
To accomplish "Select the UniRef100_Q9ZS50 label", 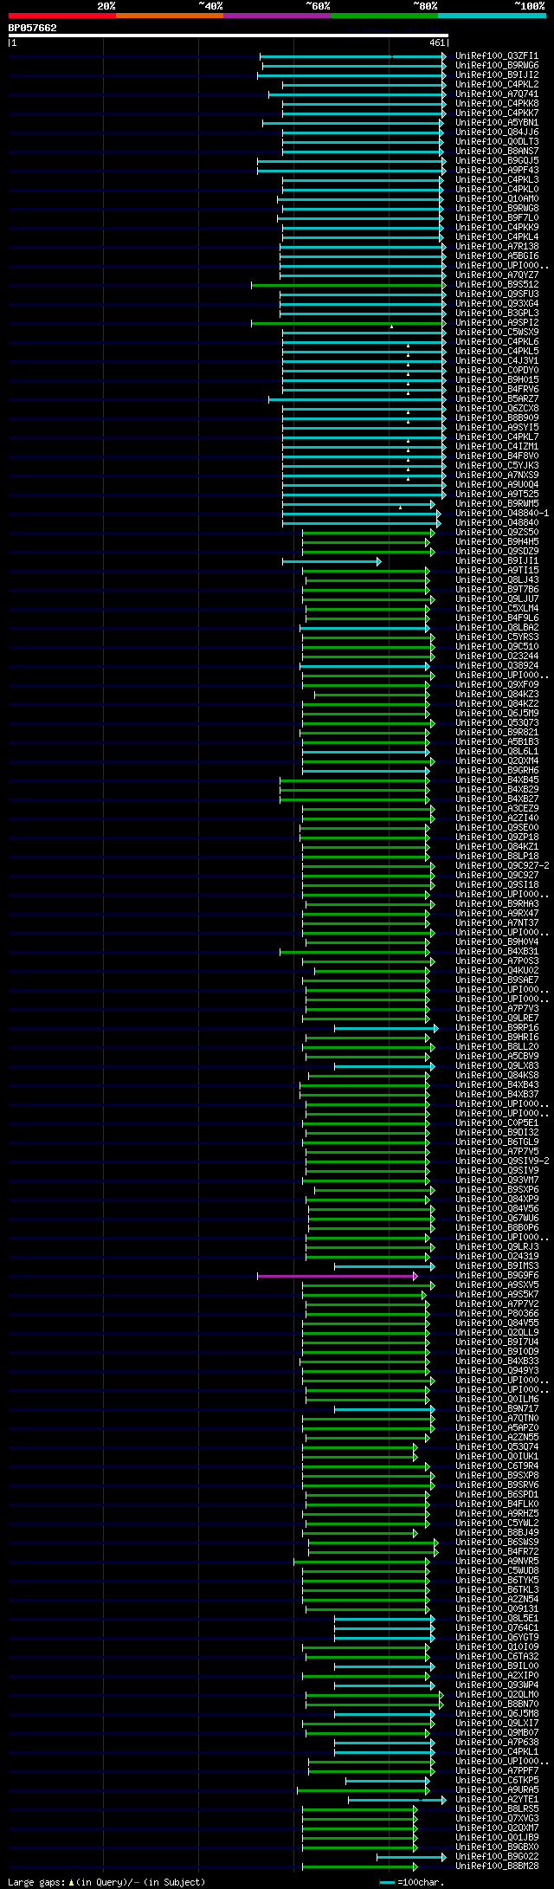I will pyautogui.click(x=497, y=533).
